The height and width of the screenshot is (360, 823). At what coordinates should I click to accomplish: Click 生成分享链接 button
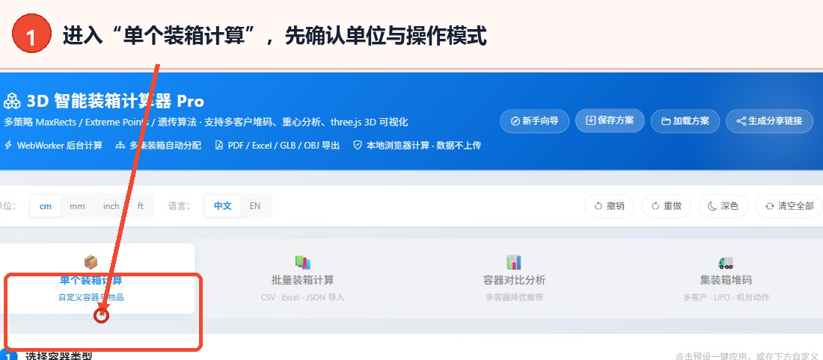pyautogui.click(x=769, y=121)
